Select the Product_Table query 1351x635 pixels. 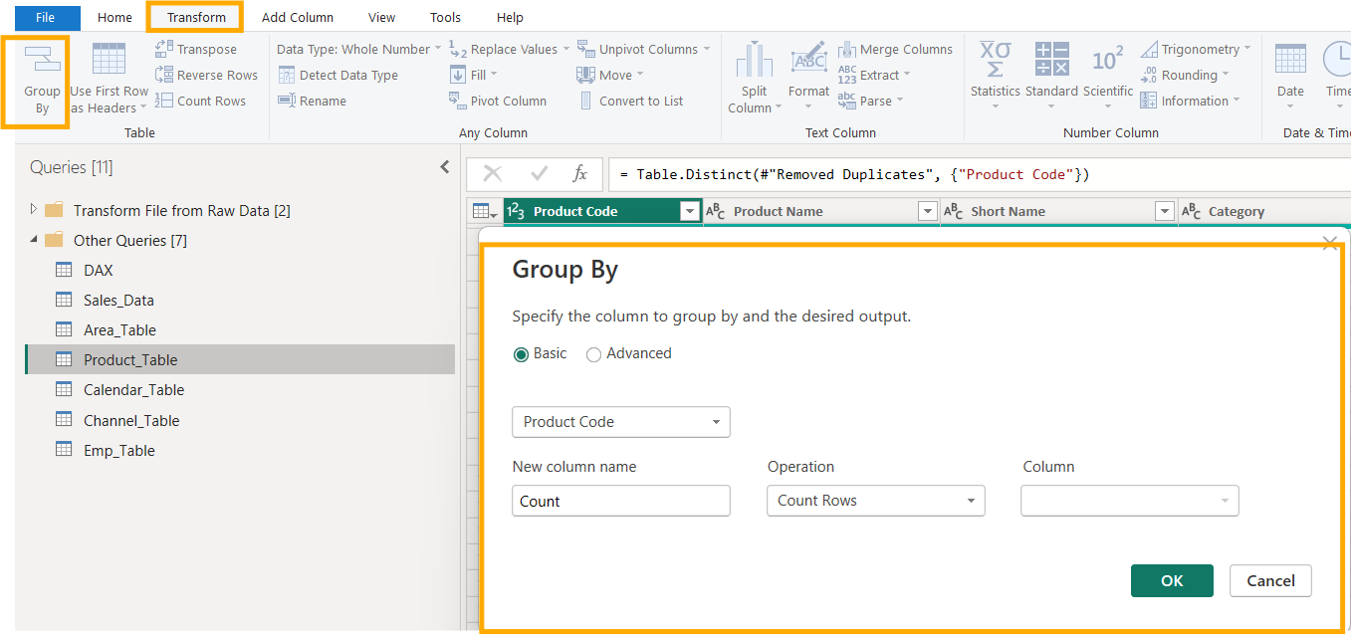(x=240, y=359)
